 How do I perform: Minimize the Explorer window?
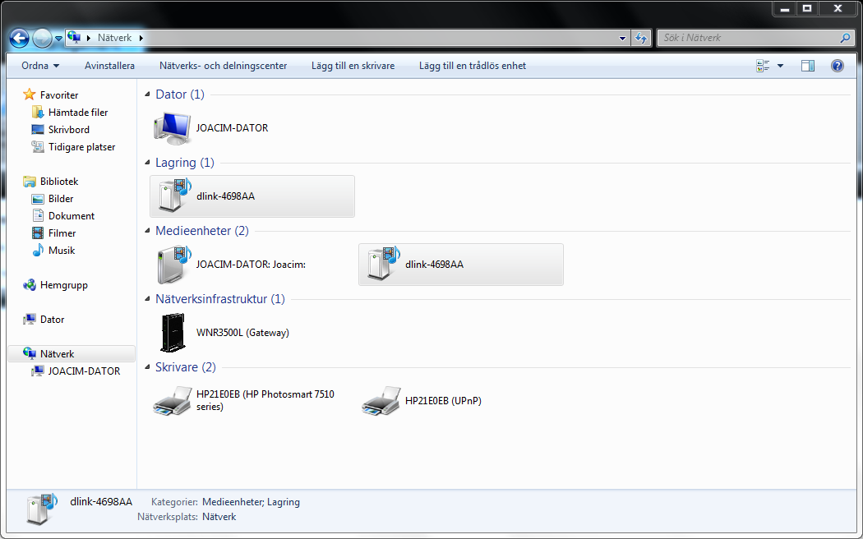[x=785, y=8]
